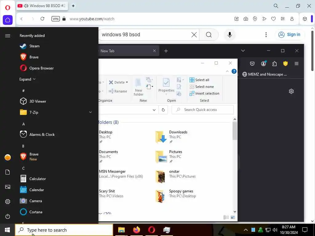Click Invert selection in ribbon
315x236 pixels.
(x=204, y=93)
